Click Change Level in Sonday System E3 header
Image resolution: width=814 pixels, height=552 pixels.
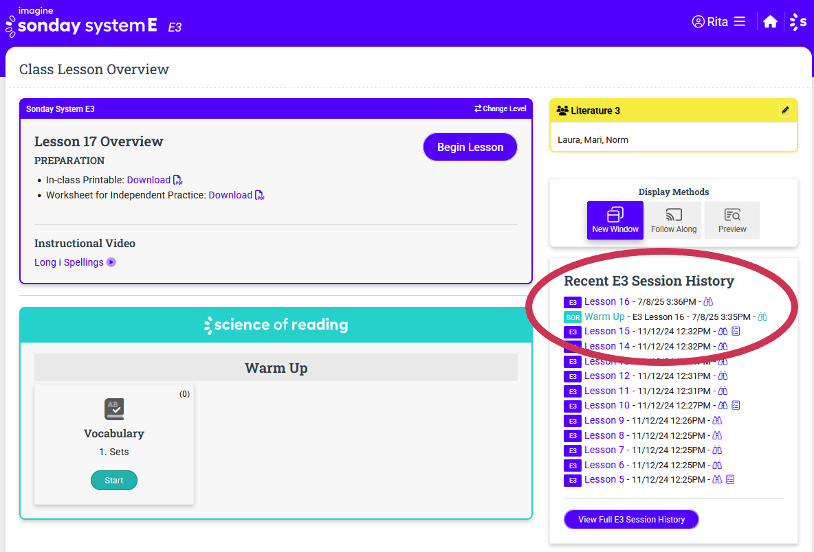pos(500,109)
